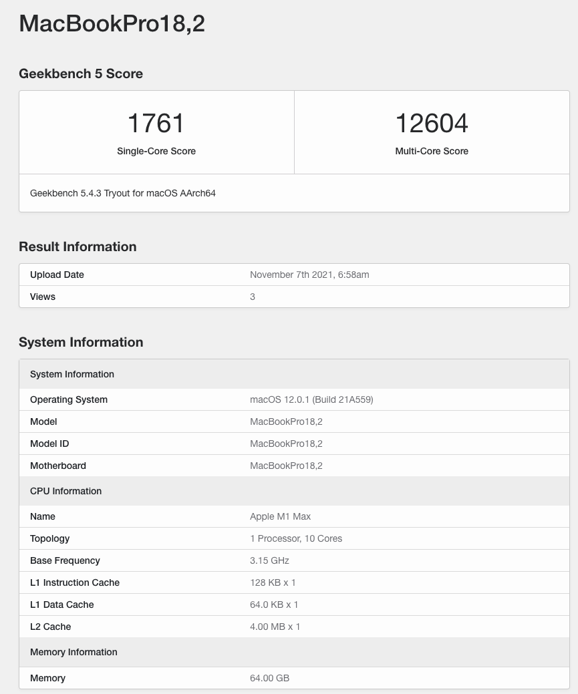This screenshot has width=578, height=694.
Task: Click the MacBookPro18,2 page title
Action: 112,24
